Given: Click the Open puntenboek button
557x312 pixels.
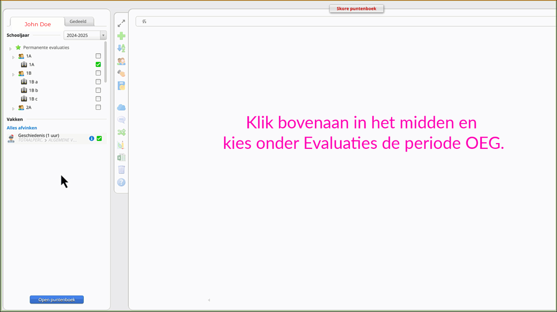Looking at the screenshot, I should tap(56, 300).
